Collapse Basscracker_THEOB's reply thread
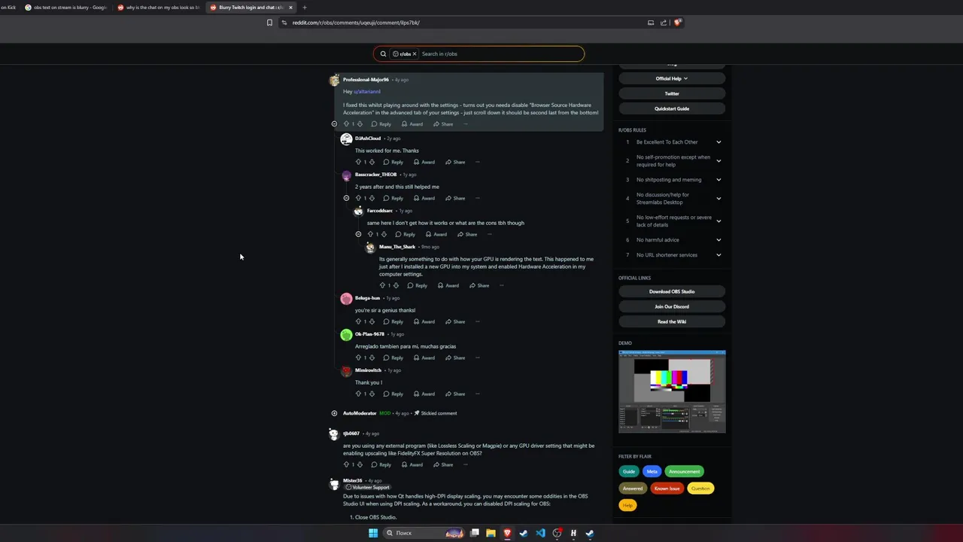 [346, 198]
